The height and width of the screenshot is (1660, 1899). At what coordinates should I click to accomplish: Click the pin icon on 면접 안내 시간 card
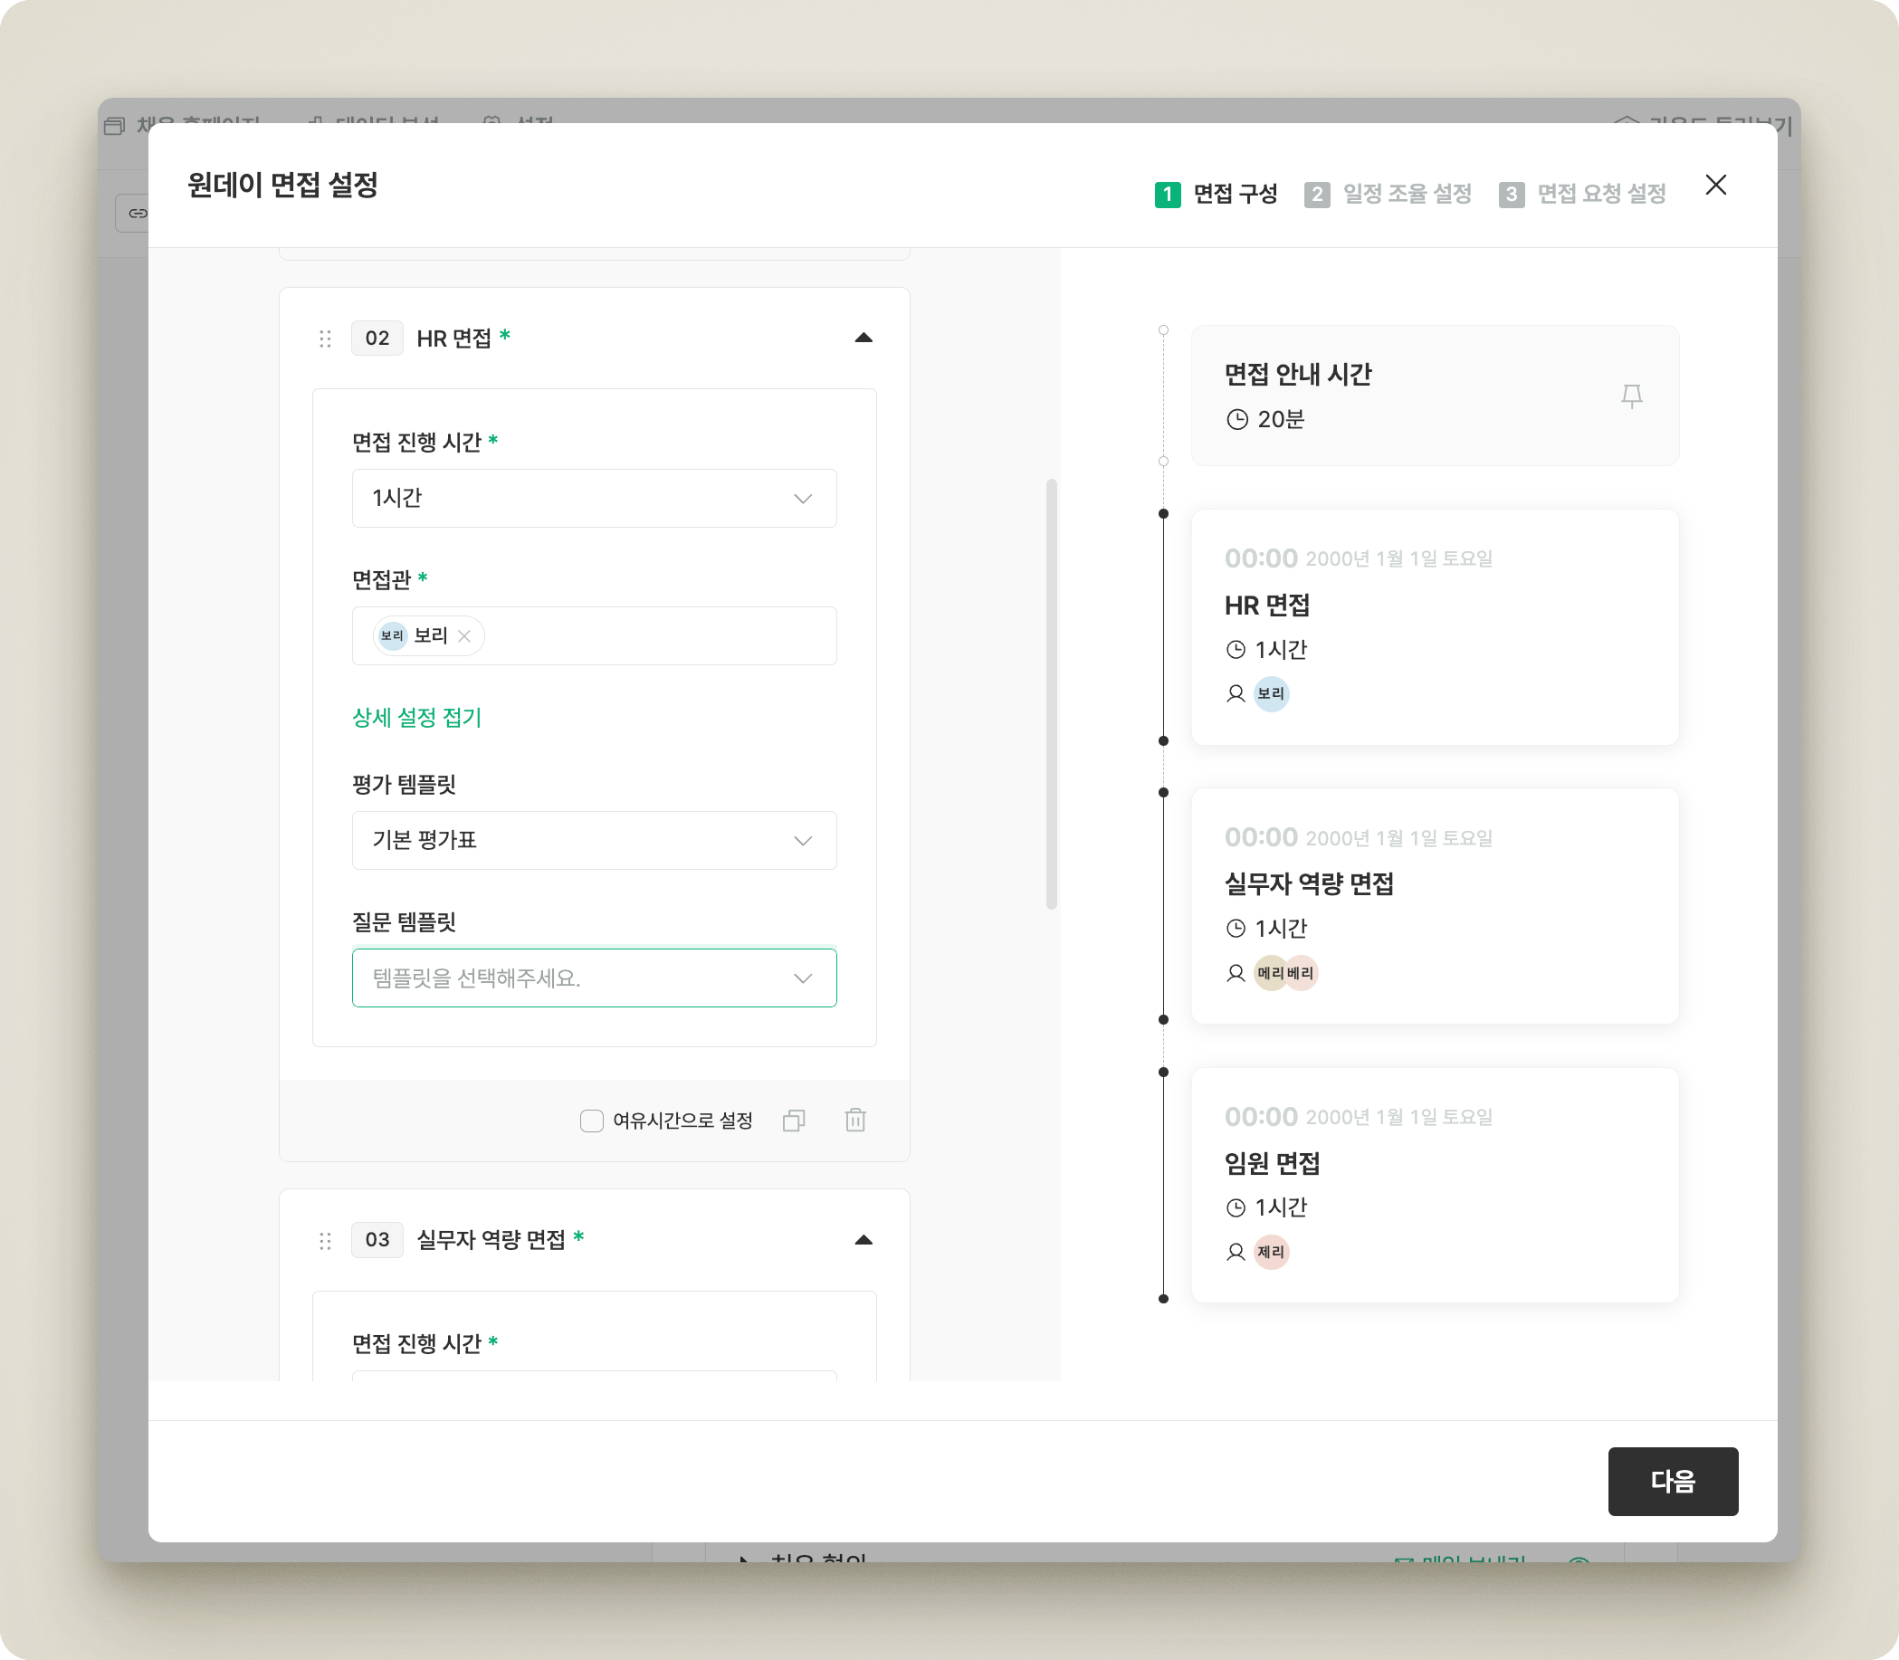point(1631,396)
